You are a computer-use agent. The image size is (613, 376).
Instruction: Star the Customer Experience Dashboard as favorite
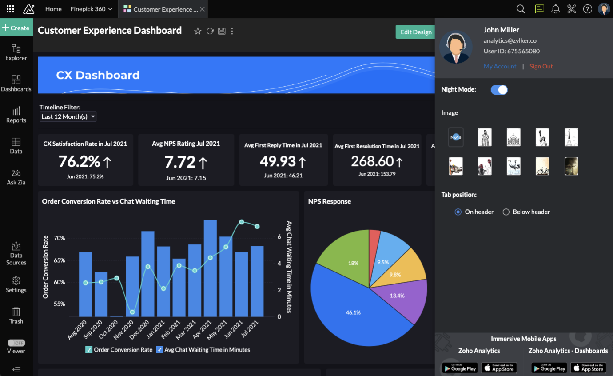click(x=197, y=31)
